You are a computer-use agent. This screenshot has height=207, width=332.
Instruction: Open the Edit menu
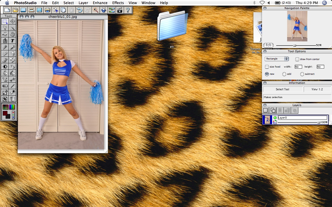point(55,3)
